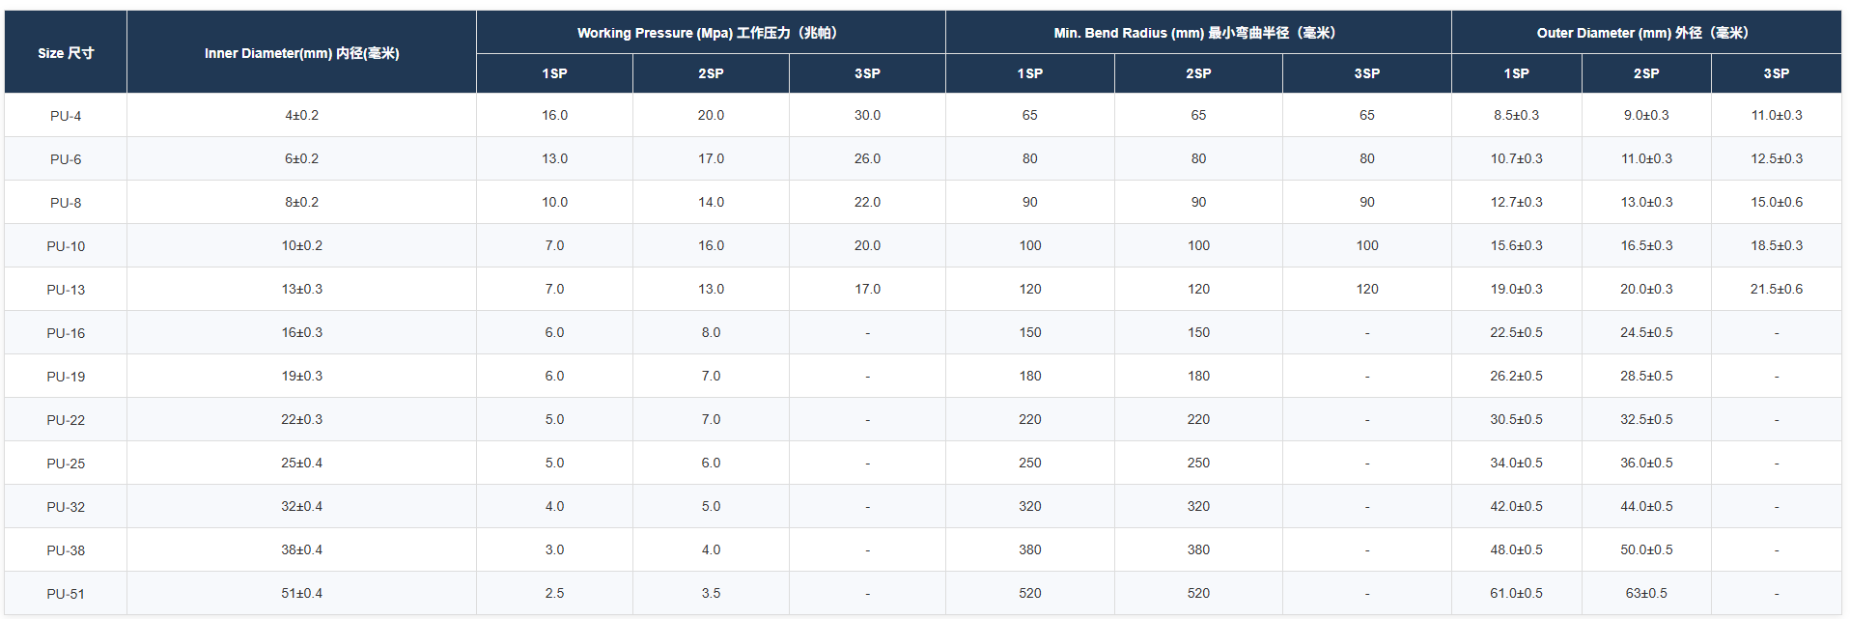
Task: Click the PU-32 size cell
Action: pos(66,507)
